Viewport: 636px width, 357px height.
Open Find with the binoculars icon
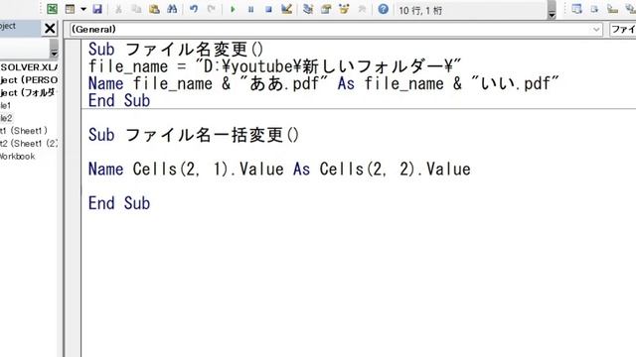point(172,9)
